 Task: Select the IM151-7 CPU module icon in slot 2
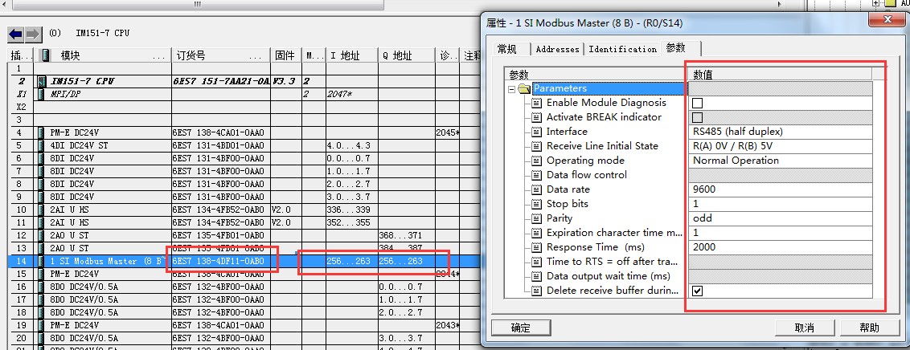[x=41, y=81]
